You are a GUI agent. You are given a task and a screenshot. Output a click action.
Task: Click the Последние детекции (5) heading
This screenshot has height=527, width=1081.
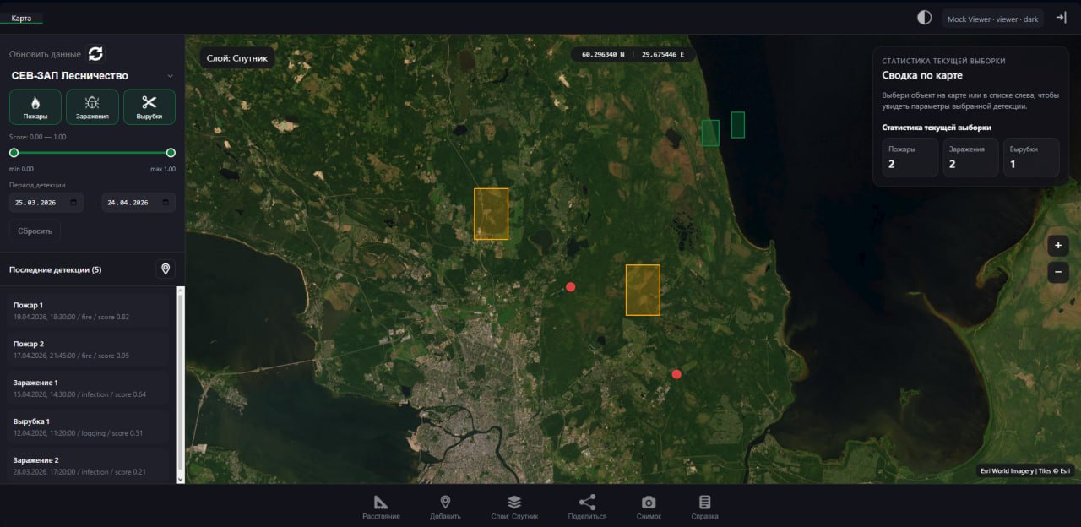coord(55,269)
